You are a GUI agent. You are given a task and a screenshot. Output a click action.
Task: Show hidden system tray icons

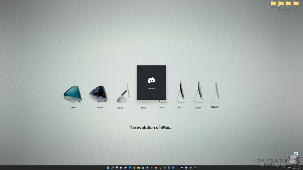282,168
